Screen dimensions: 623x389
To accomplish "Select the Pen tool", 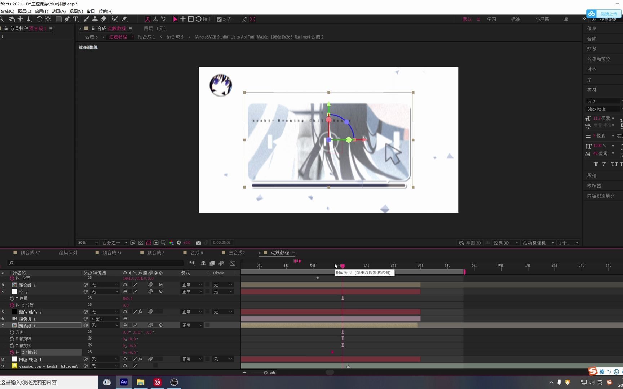I will (x=67, y=19).
